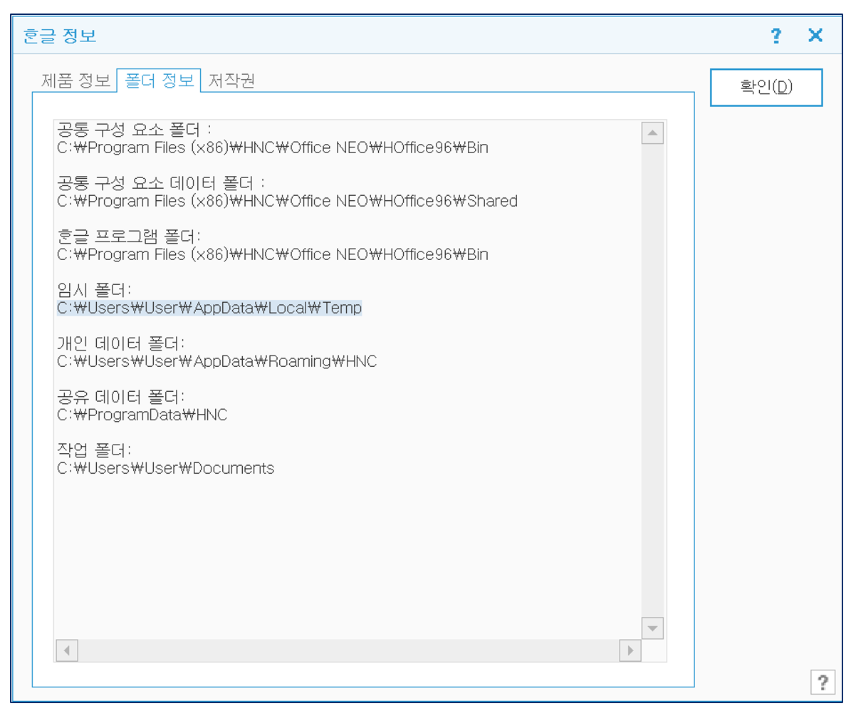Click the HOffice96\Shared path line

pyautogui.click(x=287, y=201)
